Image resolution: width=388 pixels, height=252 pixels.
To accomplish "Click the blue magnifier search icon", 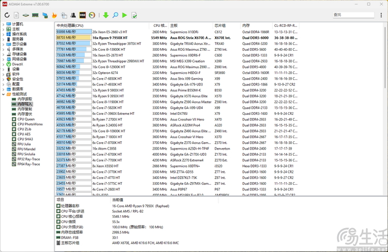I will point(115,16).
